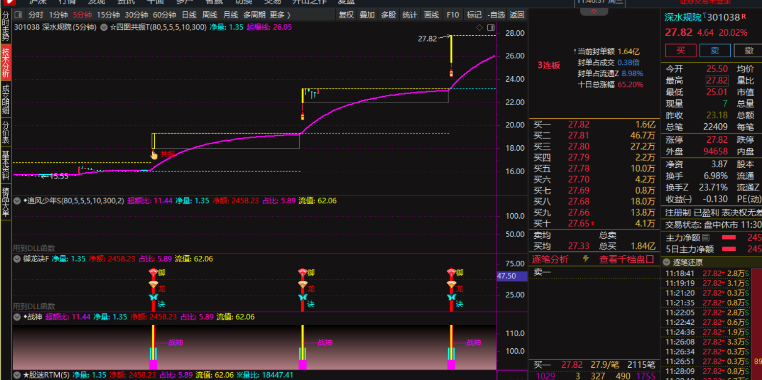Image resolution: width=762 pixels, height=380 pixels.
Task: Collapse the panel with the red chevron handle
Action: (594, 11)
